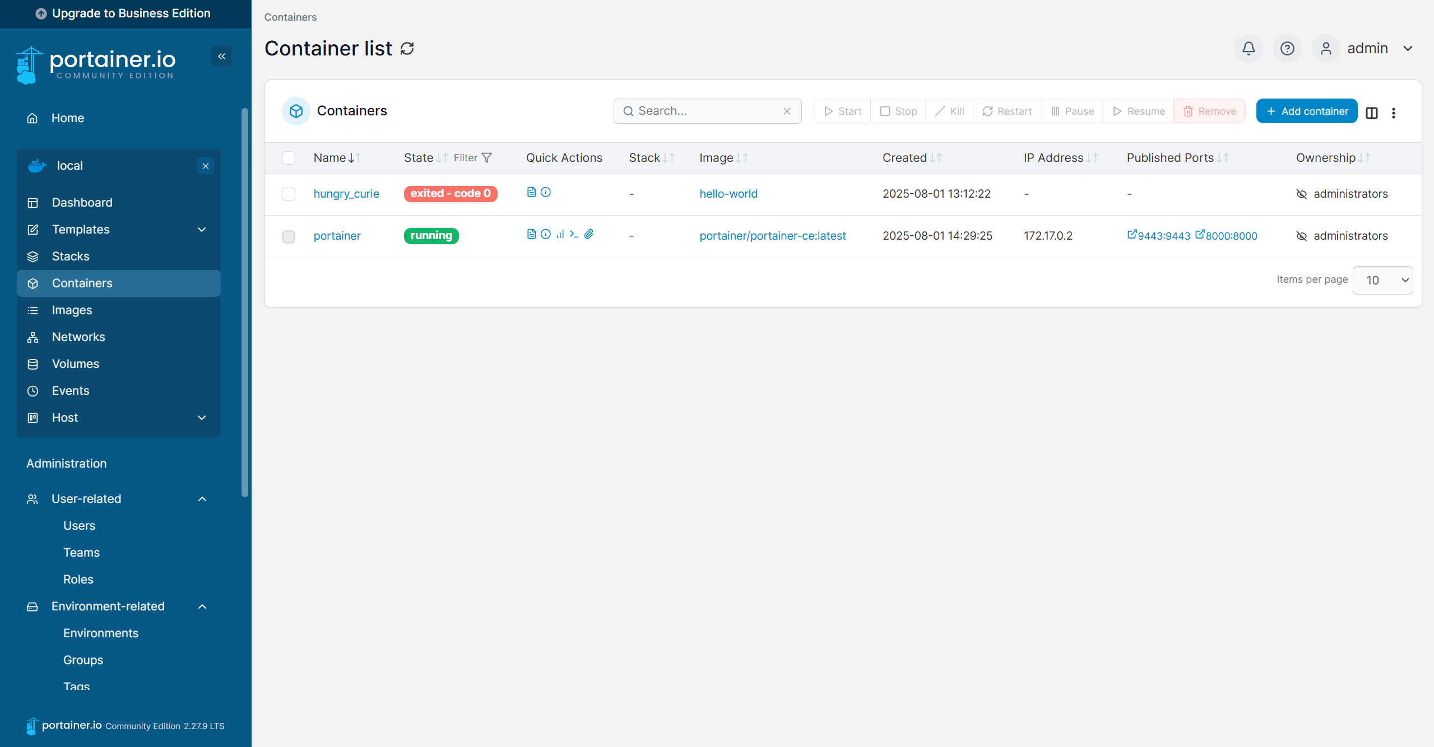Open Volumes in sidebar
The height and width of the screenshot is (747, 1434).
pos(75,364)
